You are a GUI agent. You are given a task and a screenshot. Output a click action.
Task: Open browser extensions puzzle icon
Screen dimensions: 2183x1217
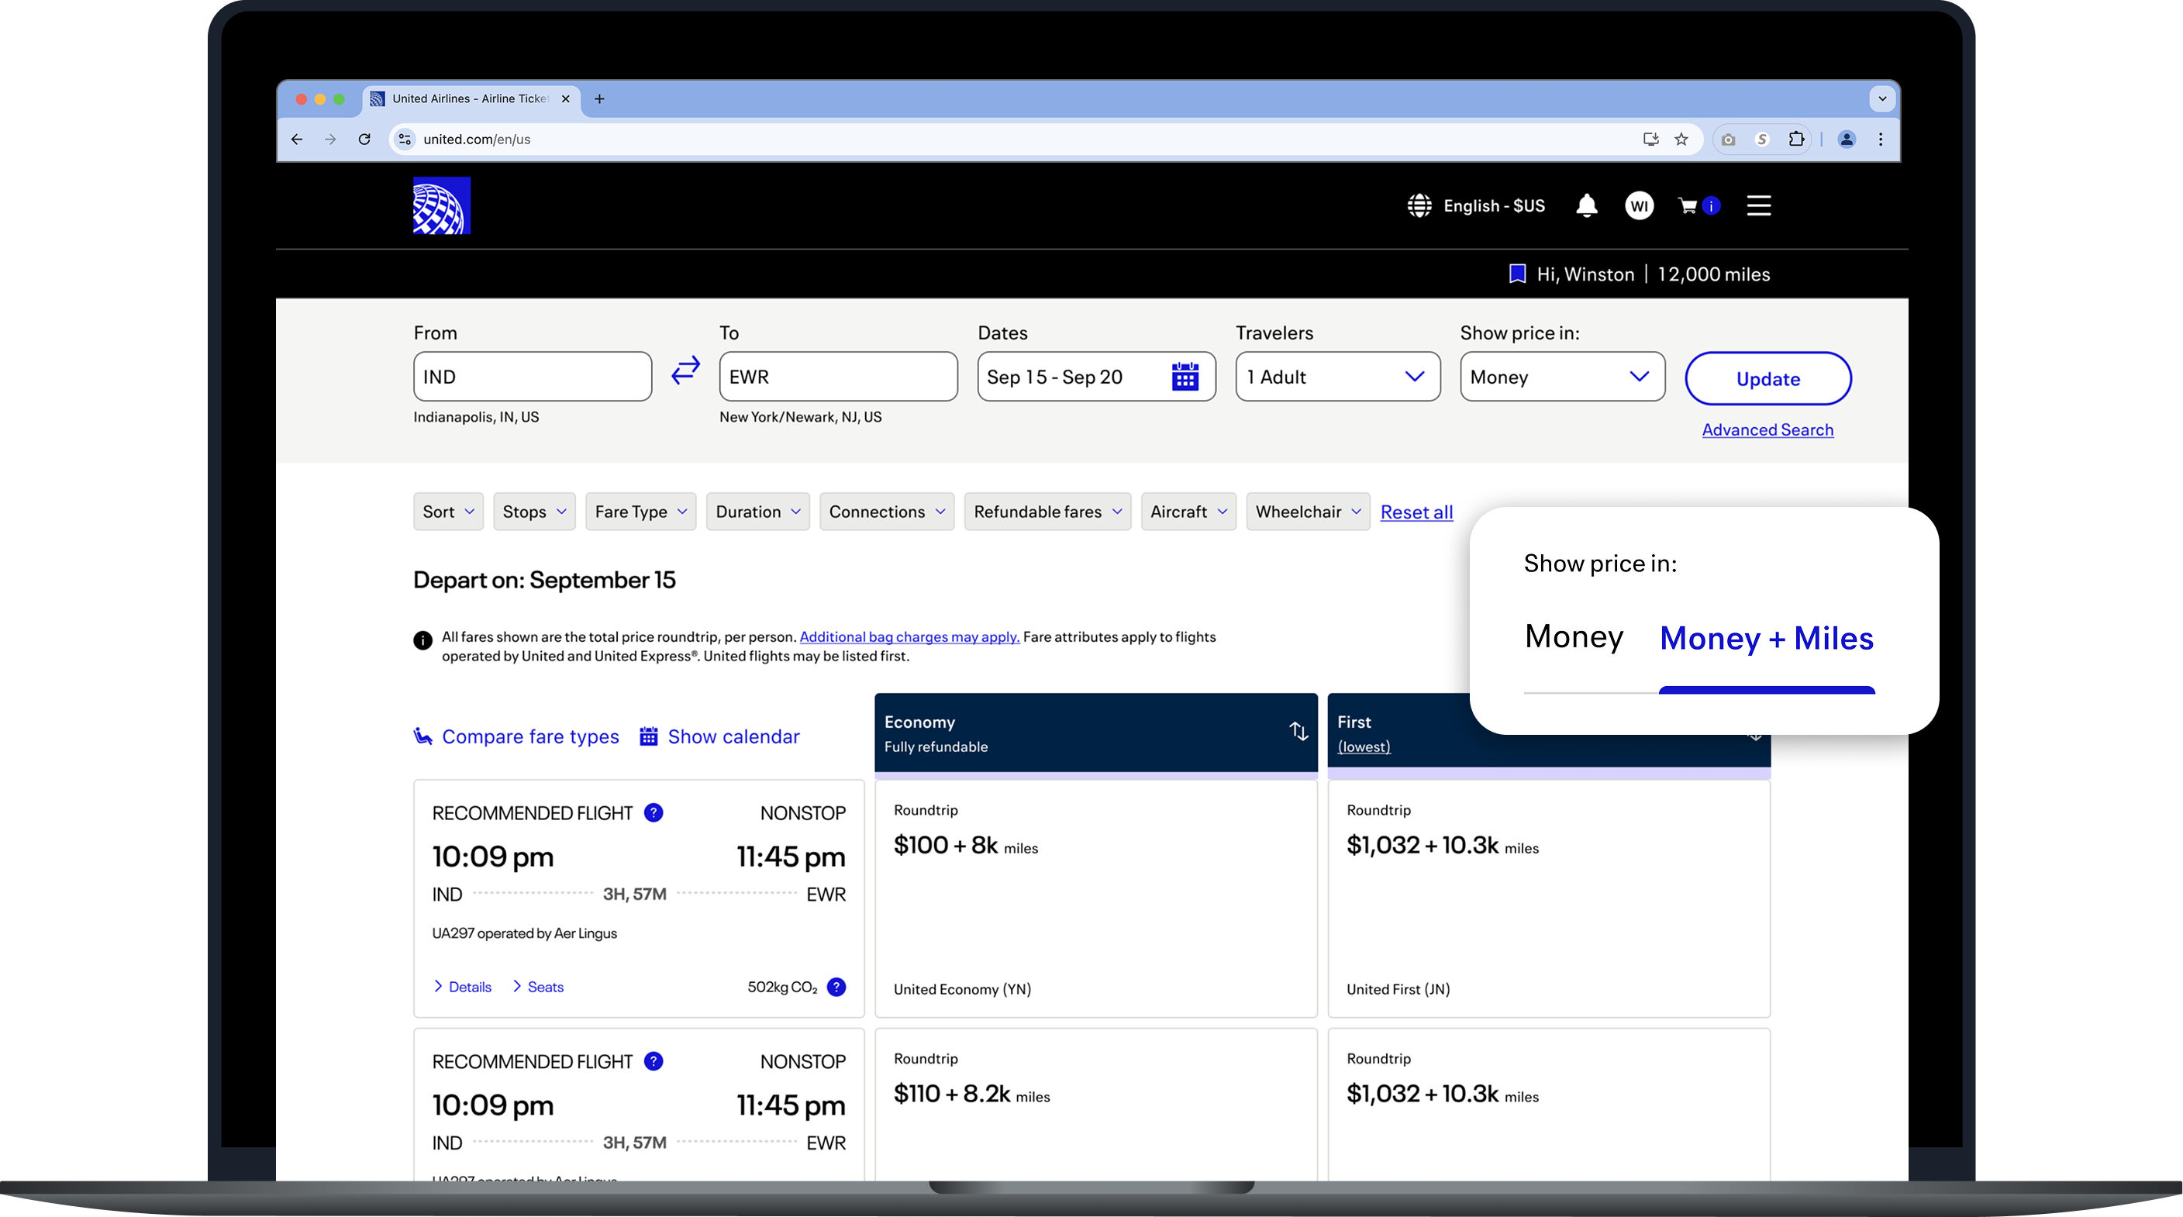[1795, 139]
